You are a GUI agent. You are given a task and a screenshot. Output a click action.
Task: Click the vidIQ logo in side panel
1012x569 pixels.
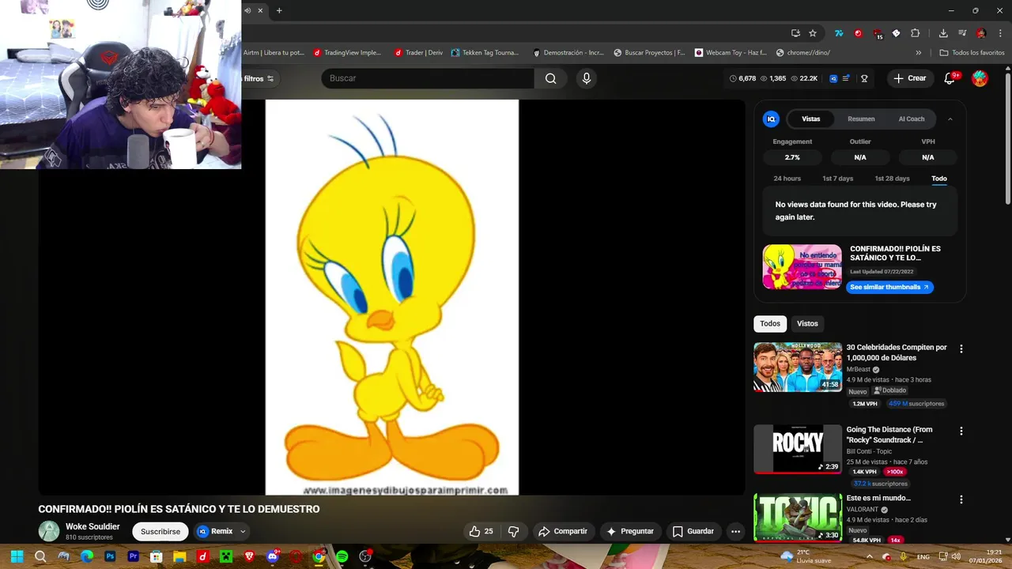pos(771,119)
